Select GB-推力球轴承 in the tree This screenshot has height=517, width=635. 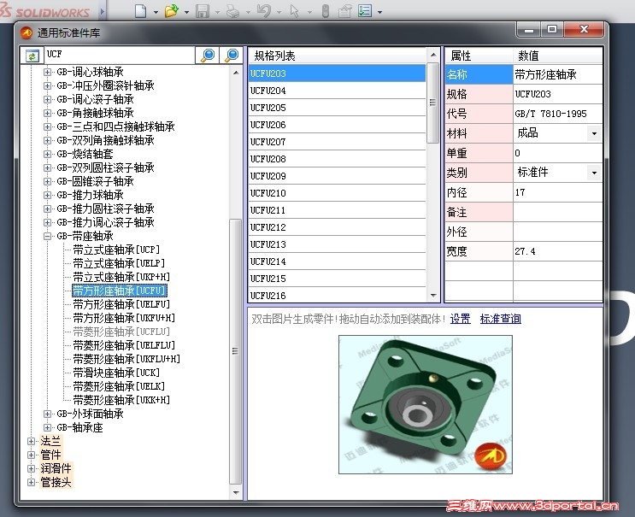90,195
